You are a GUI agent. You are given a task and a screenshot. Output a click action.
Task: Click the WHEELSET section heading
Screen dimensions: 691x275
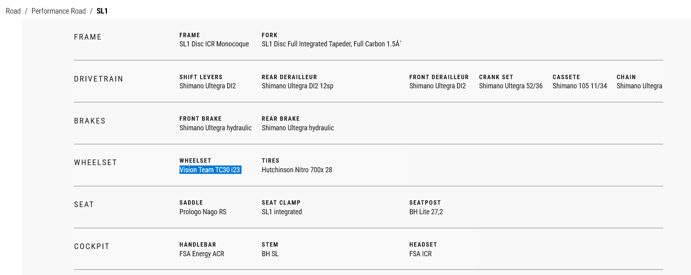(95, 163)
